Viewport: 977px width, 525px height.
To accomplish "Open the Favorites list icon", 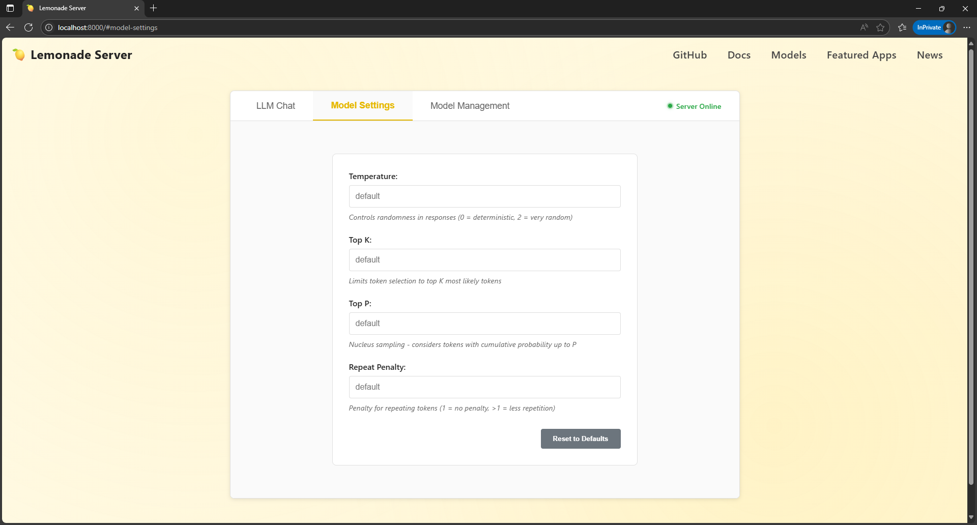I will (x=902, y=27).
